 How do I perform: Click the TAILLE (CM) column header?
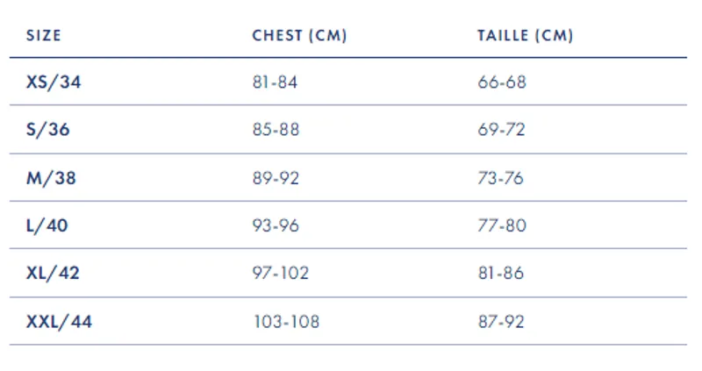pyautogui.click(x=525, y=36)
